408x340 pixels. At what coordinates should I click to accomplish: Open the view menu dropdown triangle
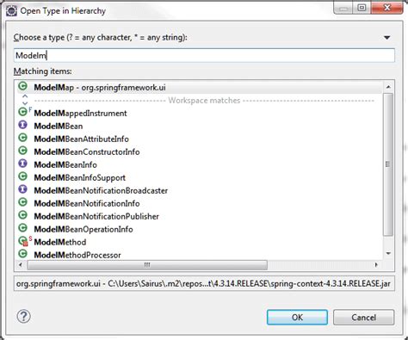click(386, 38)
